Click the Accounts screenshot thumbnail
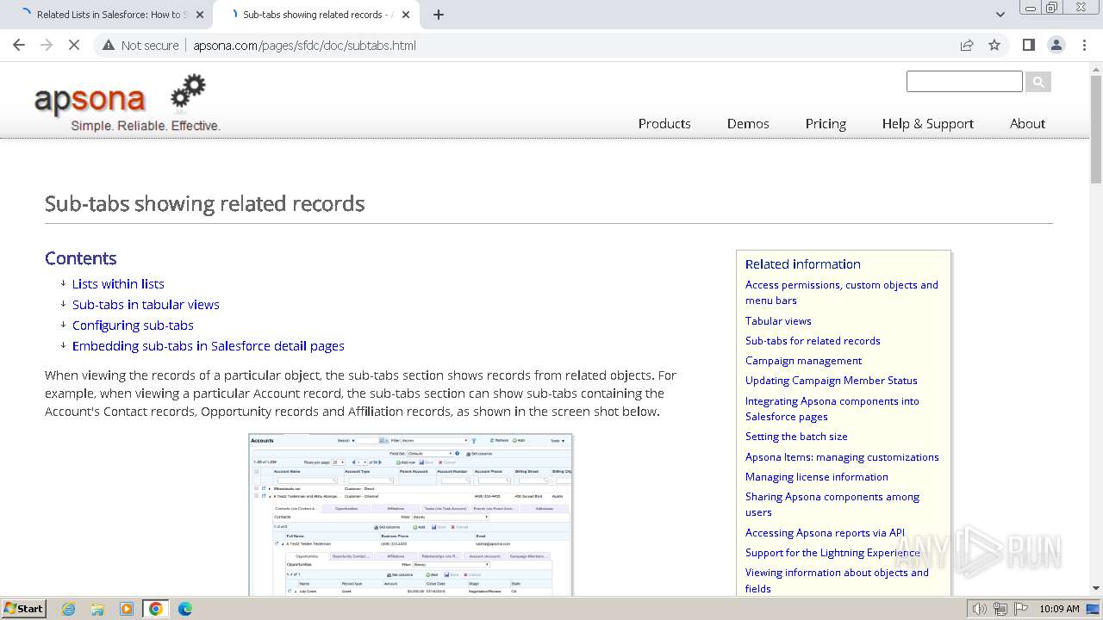 (410, 514)
